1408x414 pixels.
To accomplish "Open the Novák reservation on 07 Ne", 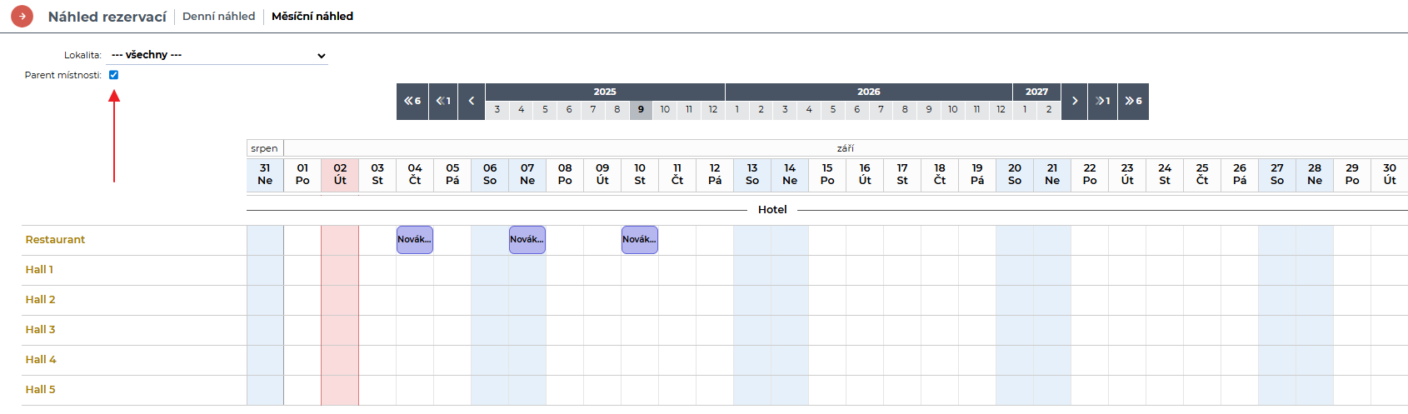I will click(527, 240).
